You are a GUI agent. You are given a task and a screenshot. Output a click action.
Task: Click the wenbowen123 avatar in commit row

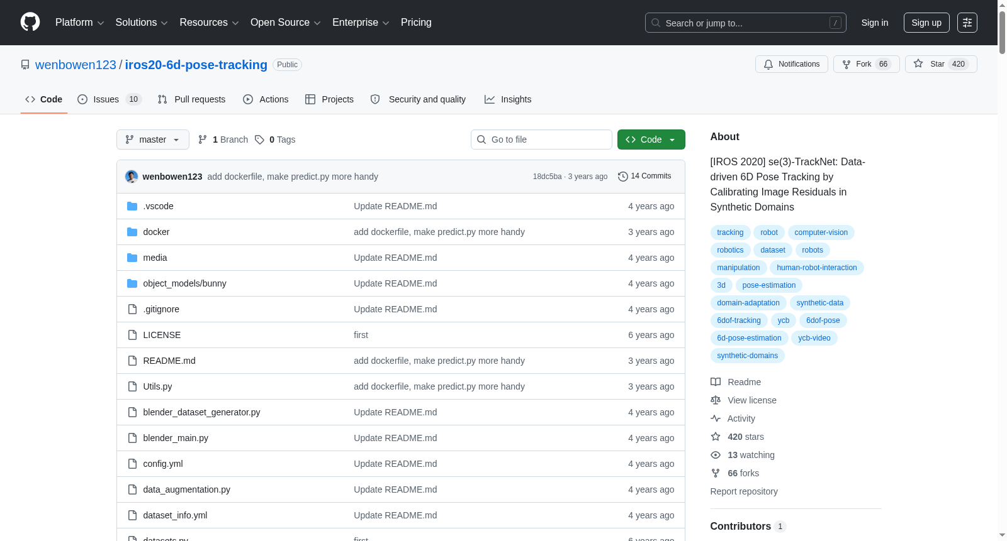click(132, 177)
